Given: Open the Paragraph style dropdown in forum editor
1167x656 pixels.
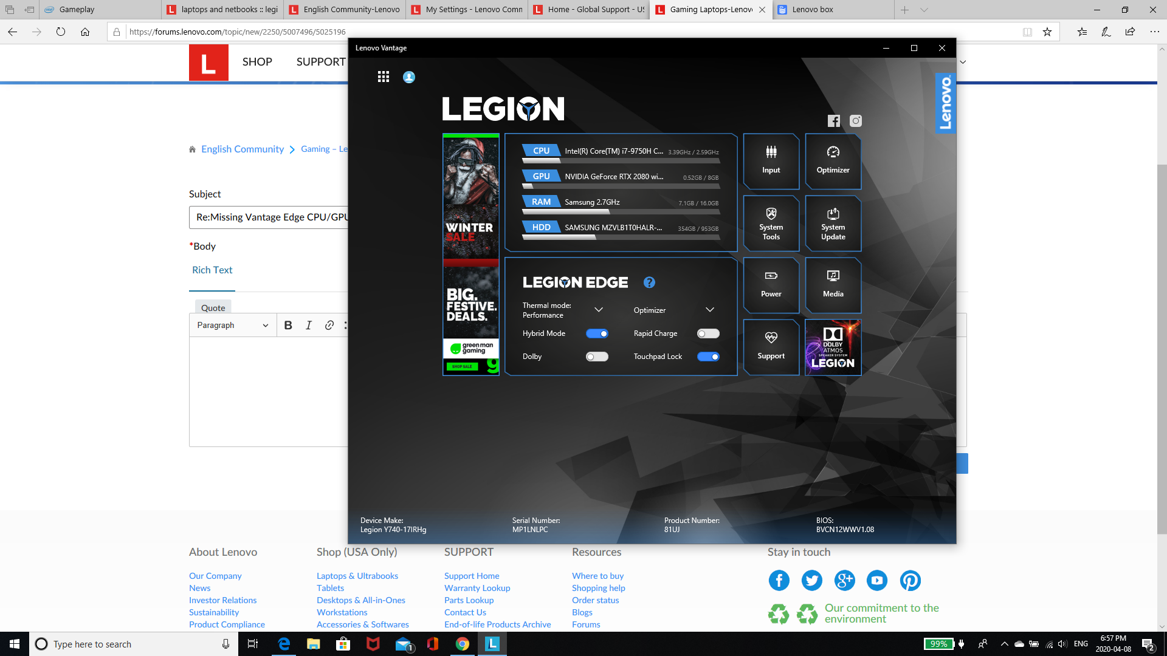Looking at the screenshot, I should coord(233,326).
